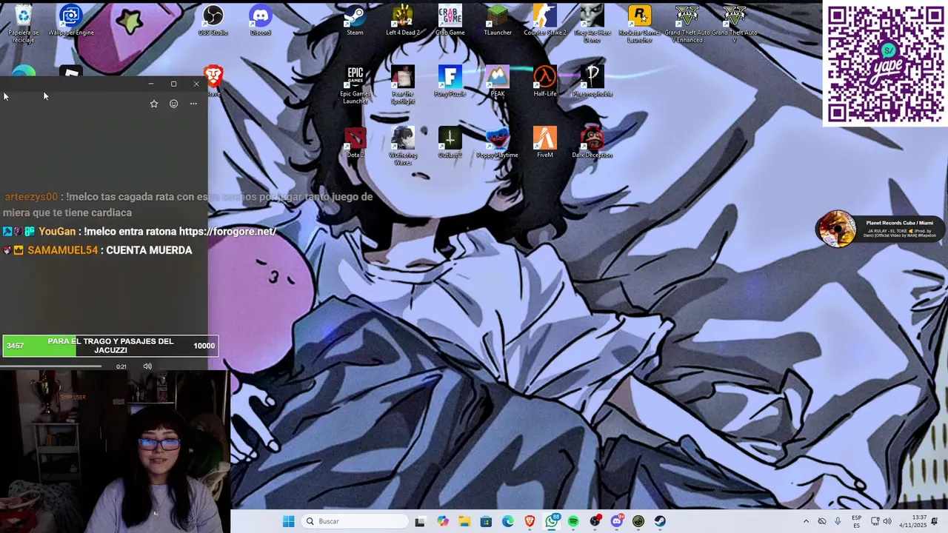Switch to WhatsApp in the taskbar

(x=552, y=521)
